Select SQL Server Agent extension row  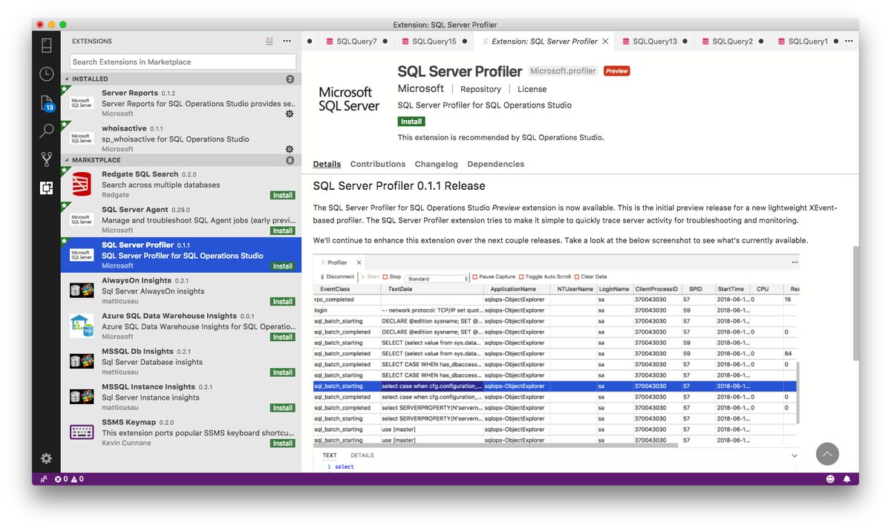click(x=181, y=220)
